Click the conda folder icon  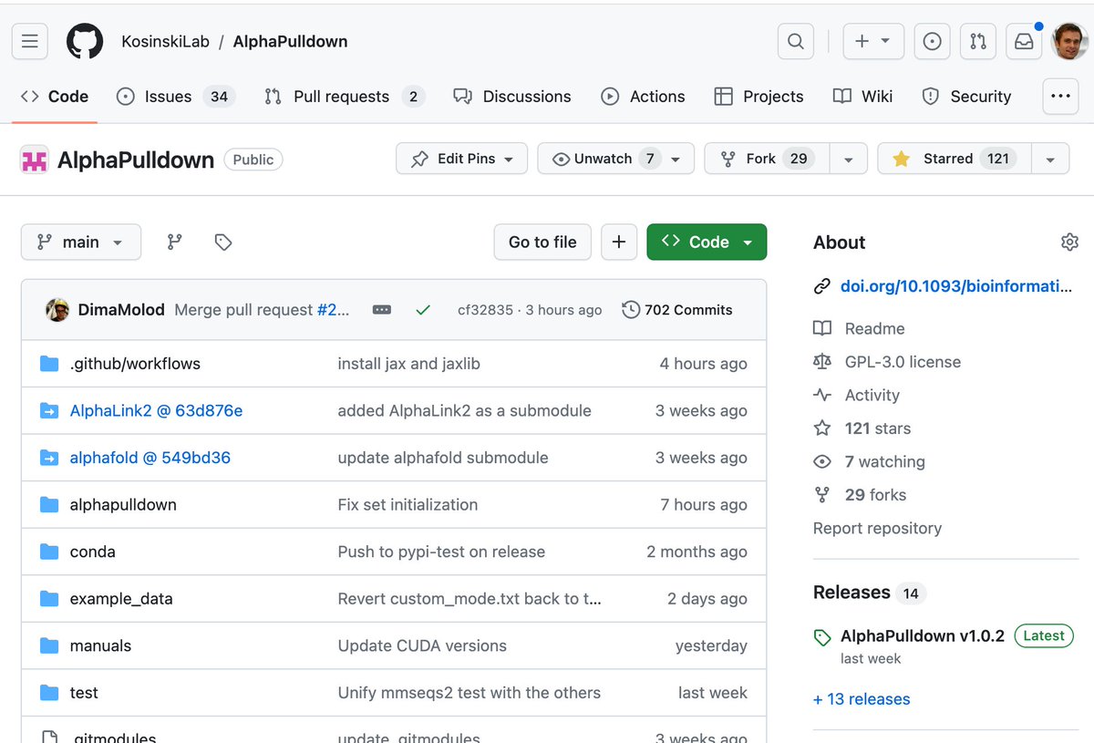[49, 552]
